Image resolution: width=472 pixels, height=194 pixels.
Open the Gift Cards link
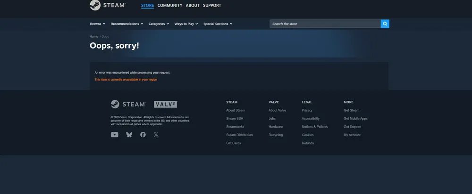pyautogui.click(x=234, y=143)
